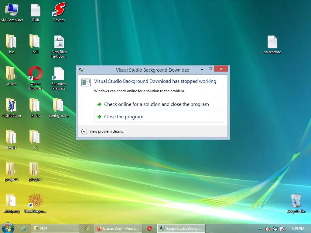Click the Opera icon in the taskbar
Image resolution: width=311 pixels, height=233 pixels.
(150, 228)
